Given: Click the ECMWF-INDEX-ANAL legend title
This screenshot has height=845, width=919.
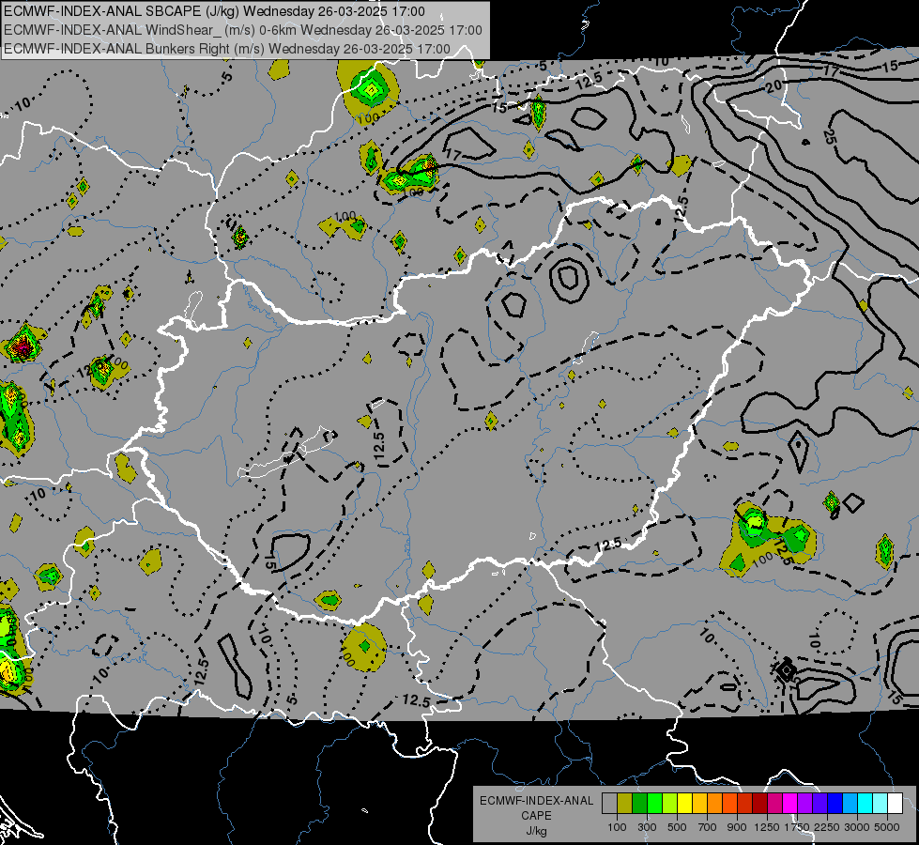Looking at the screenshot, I should click(536, 801).
